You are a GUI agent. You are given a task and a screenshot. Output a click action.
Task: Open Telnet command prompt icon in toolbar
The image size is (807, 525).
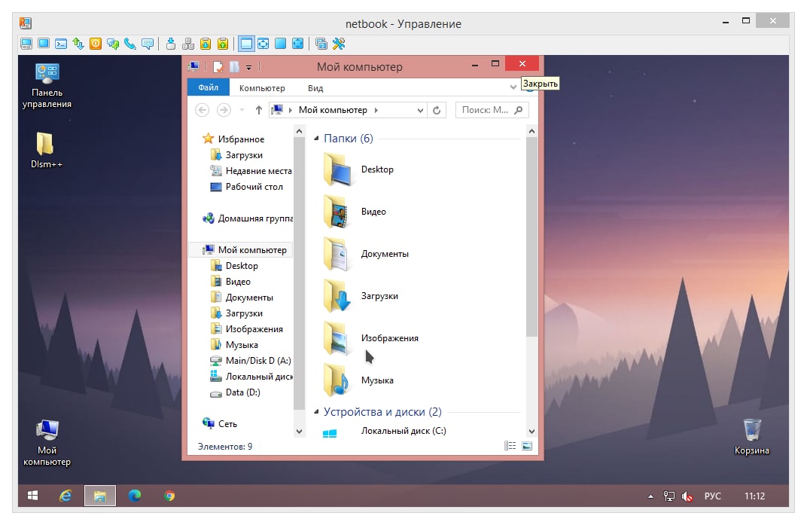click(x=61, y=44)
